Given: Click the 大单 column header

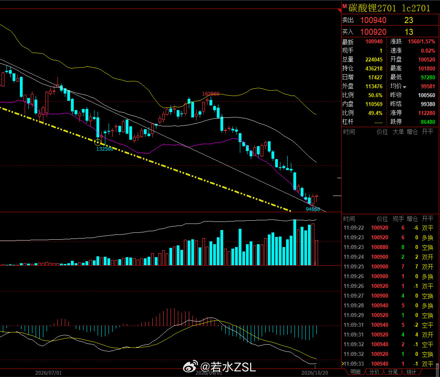Looking at the screenshot, I should (x=398, y=132).
